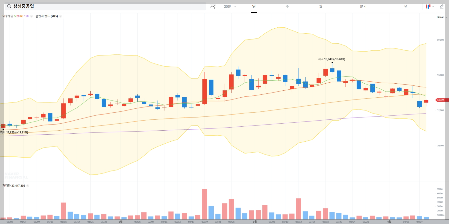Activate the pencil drawing tool
This screenshot has width=449, height=224.
(x=441, y=7)
